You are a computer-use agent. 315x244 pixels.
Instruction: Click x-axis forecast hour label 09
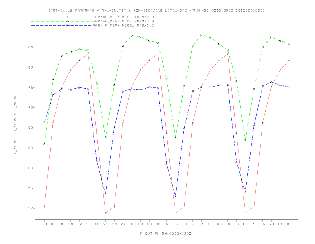[70, 224]
